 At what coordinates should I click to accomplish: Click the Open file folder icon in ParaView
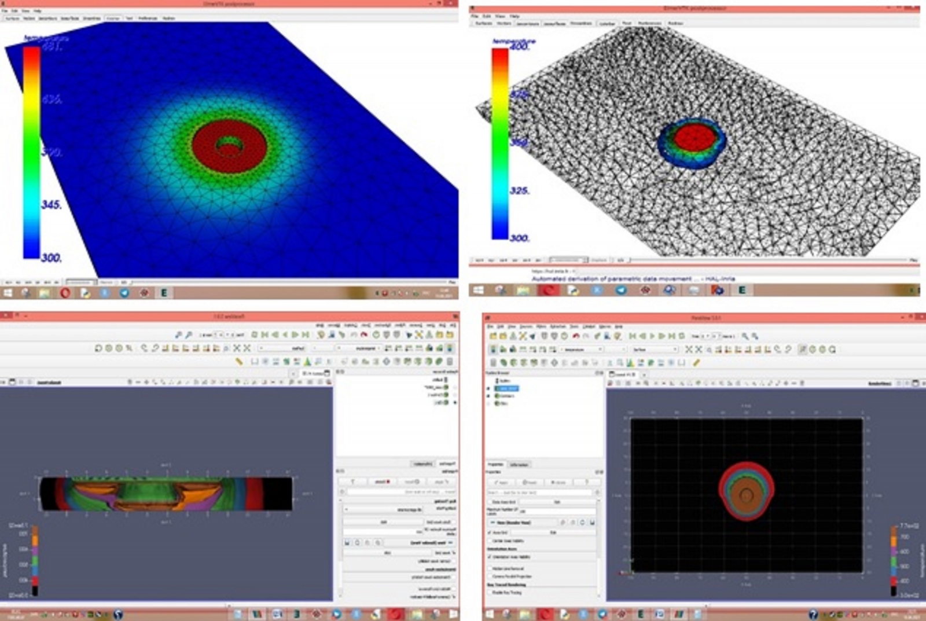click(x=493, y=336)
